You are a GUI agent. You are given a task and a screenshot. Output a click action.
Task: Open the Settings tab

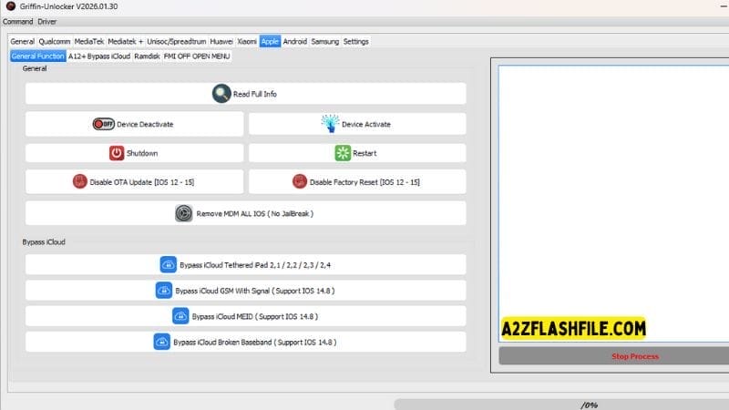(x=355, y=41)
